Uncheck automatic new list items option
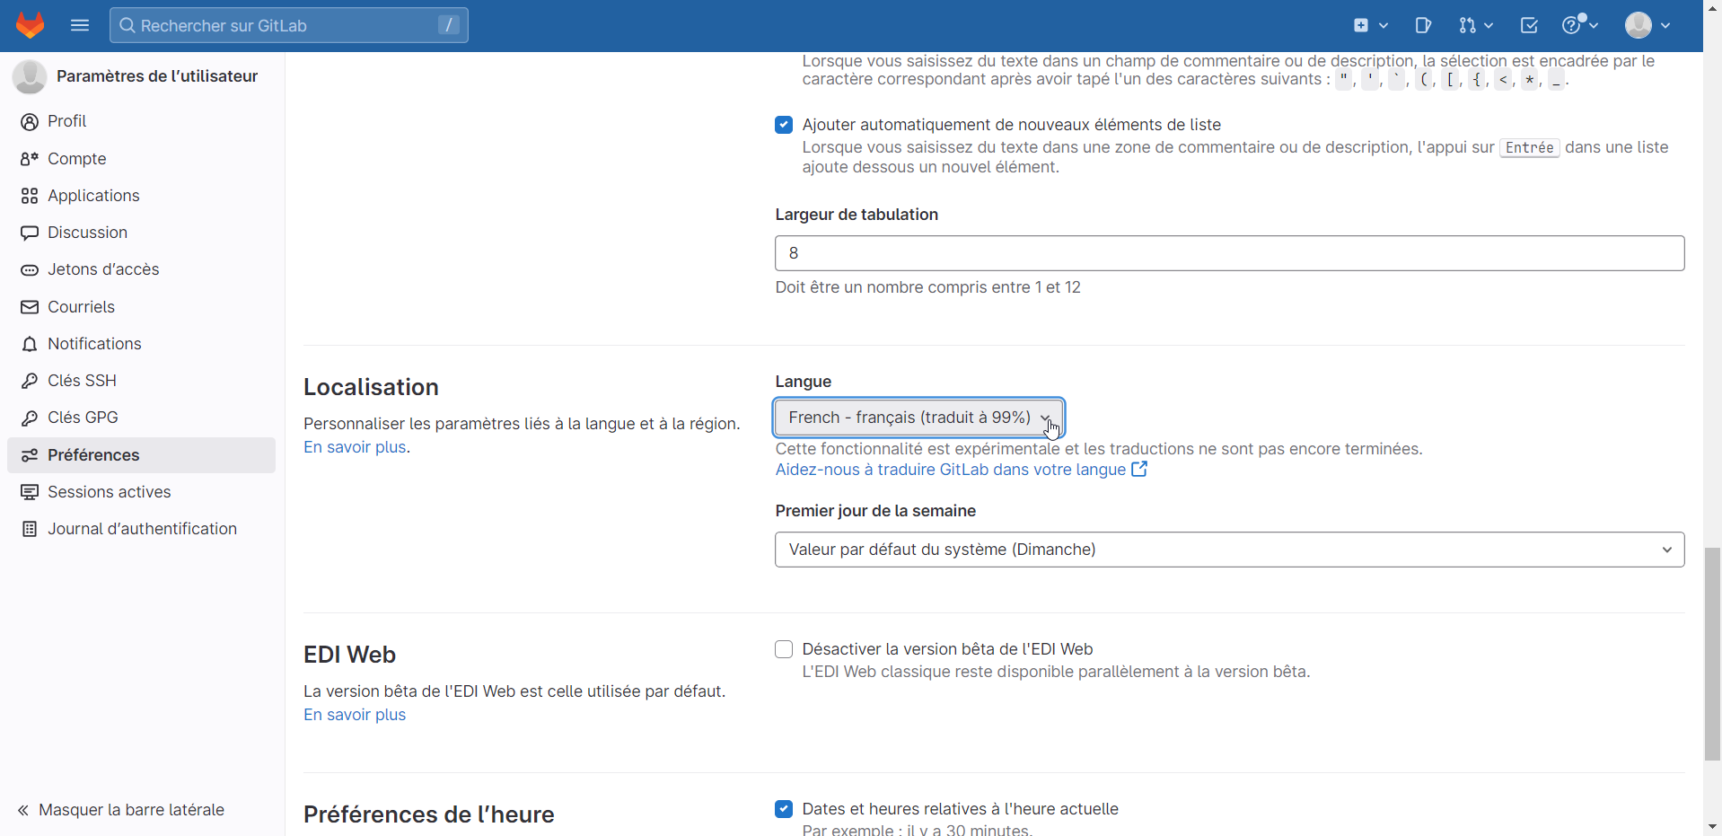1722x836 pixels. (x=784, y=125)
